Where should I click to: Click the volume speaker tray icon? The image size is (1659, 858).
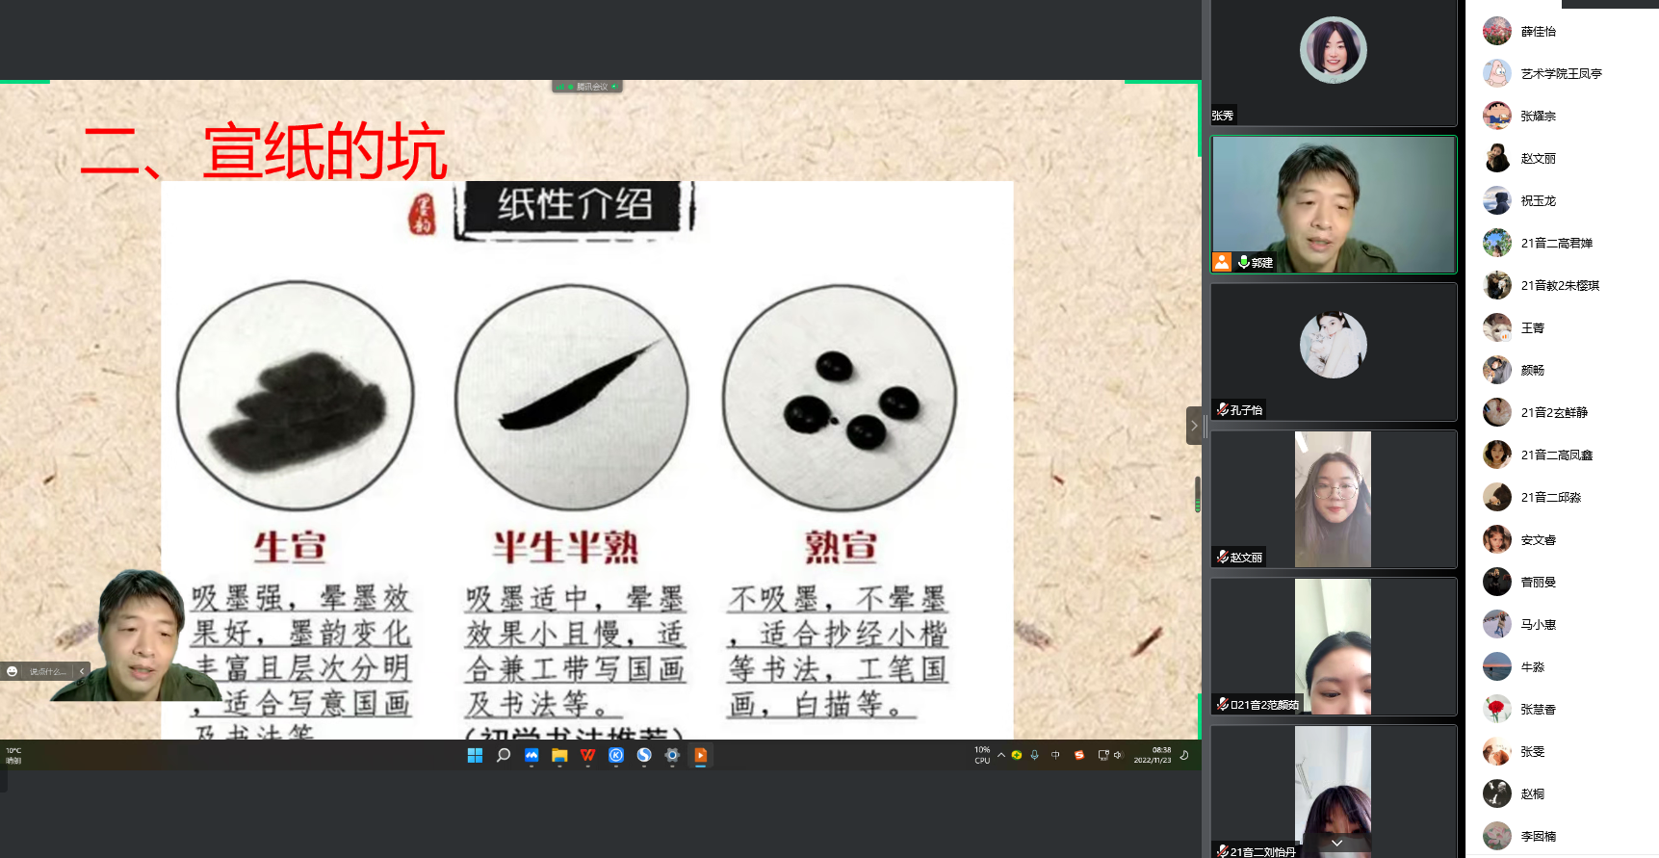pyautogui.click(x=1118, y=755)
